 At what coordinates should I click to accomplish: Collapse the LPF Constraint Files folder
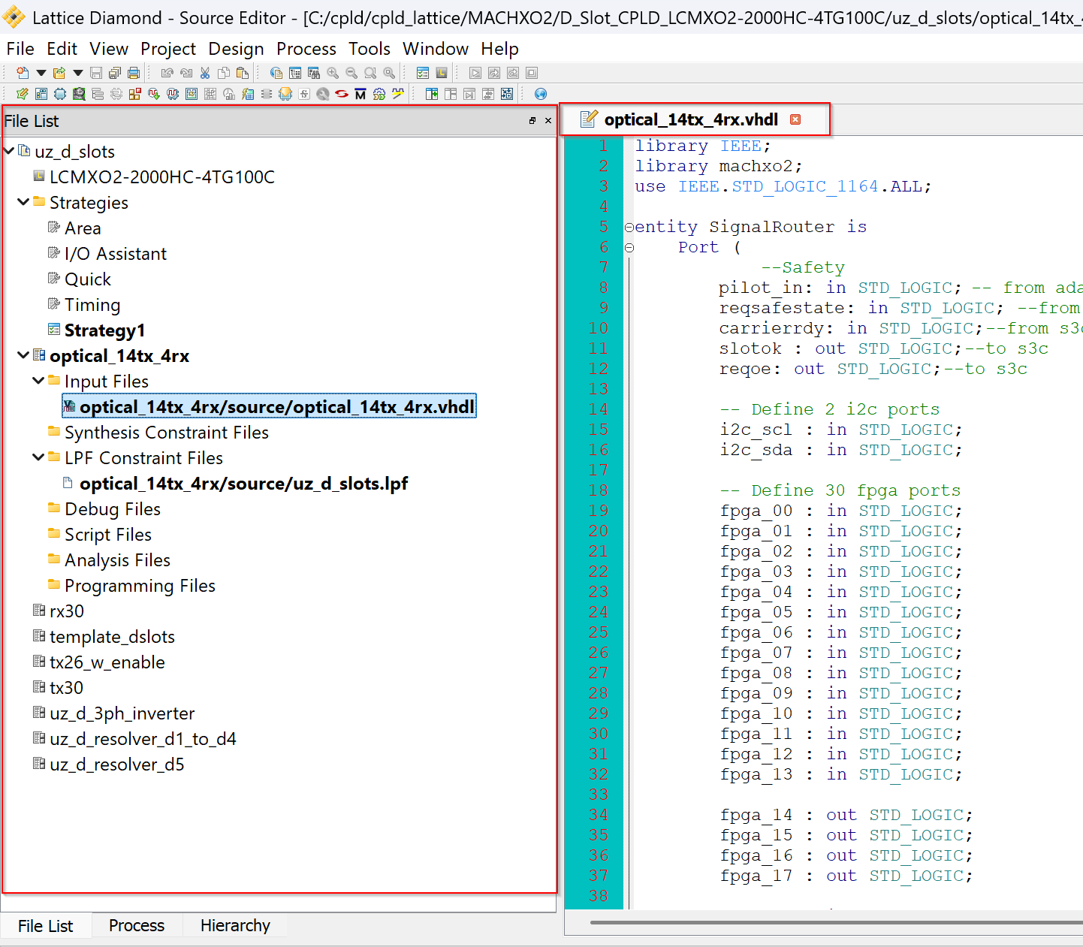(38, 457)
